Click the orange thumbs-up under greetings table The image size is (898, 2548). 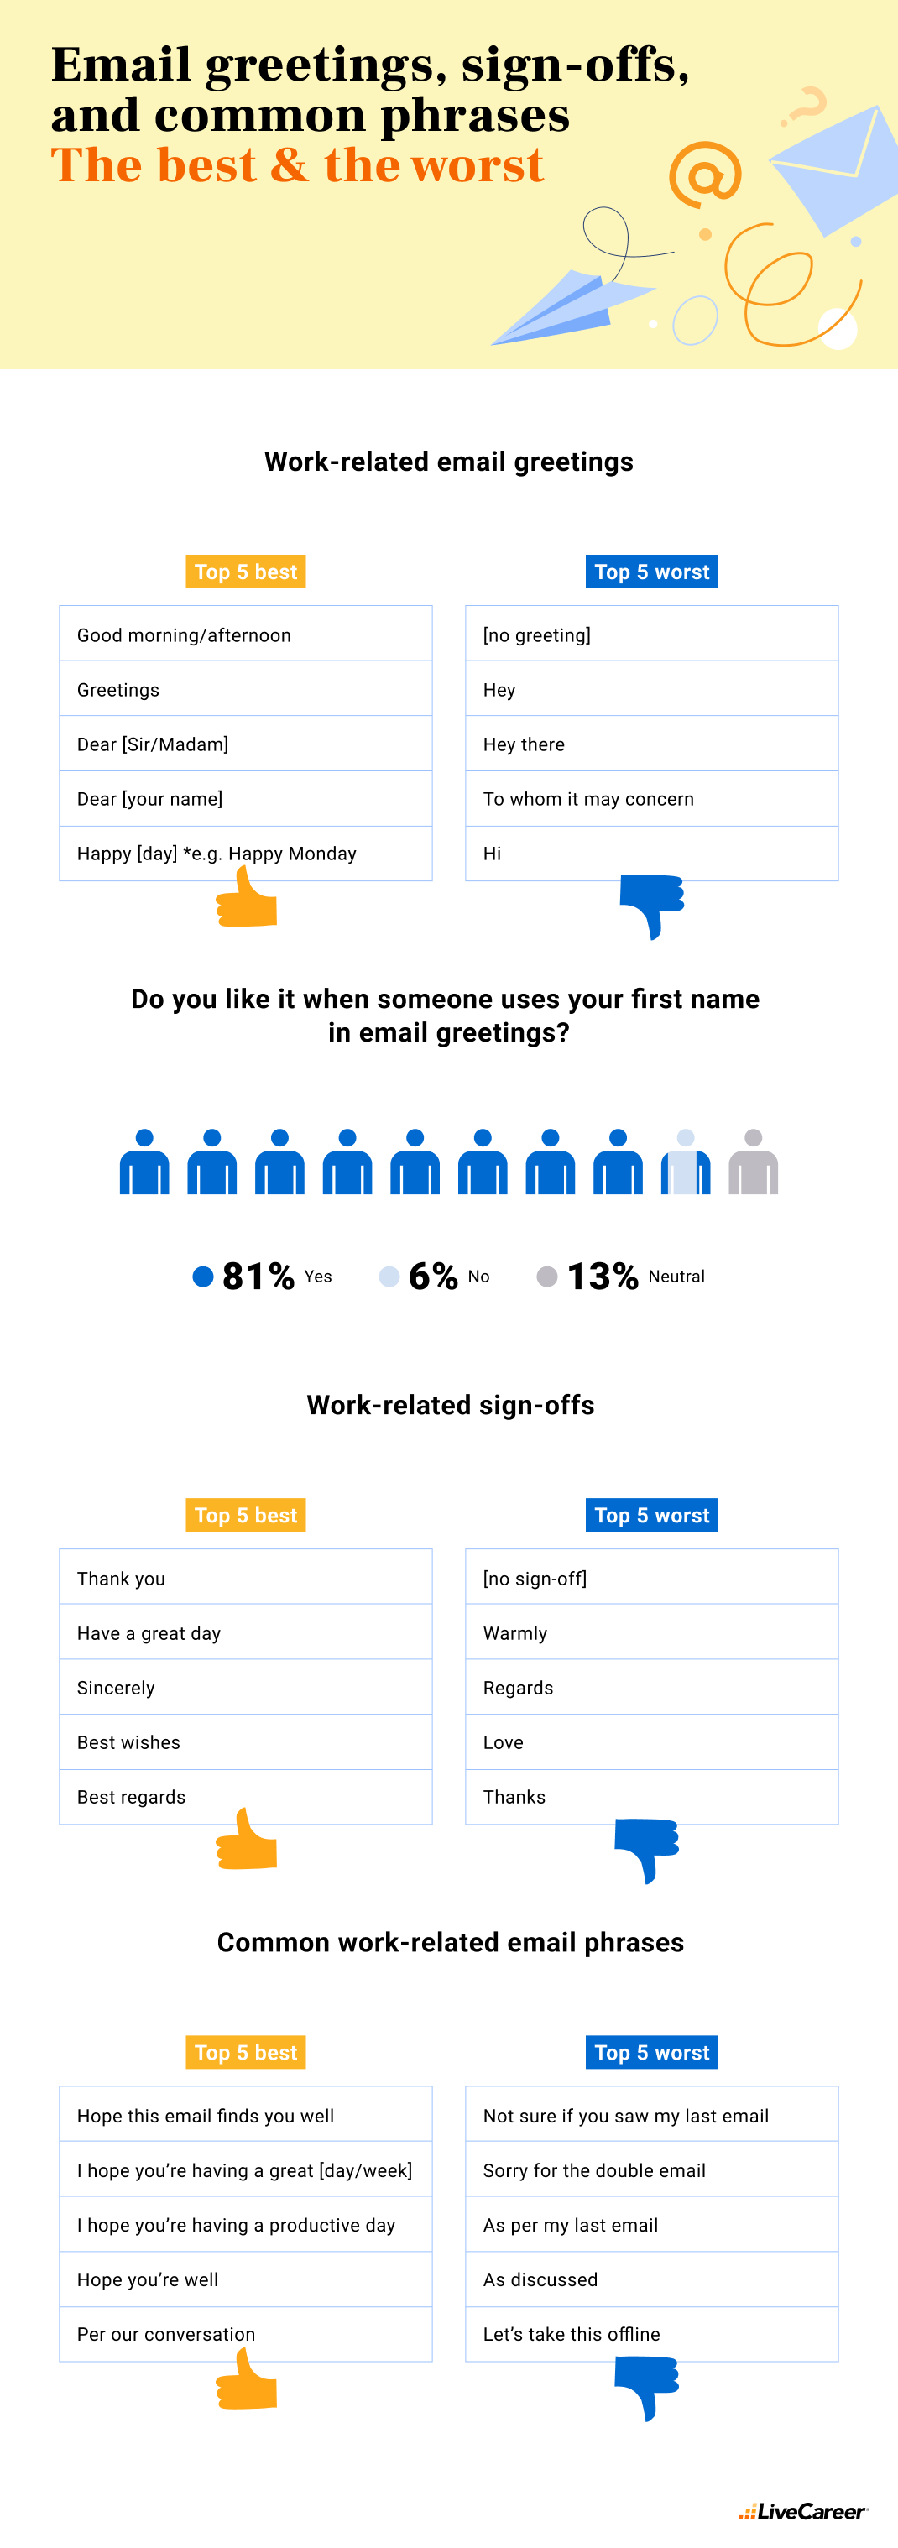(x=248, y=901)
